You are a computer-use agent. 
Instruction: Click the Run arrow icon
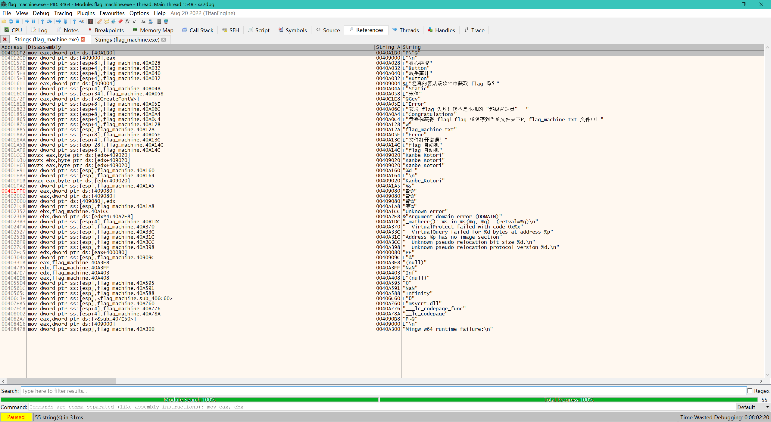[x=27, y=21]
